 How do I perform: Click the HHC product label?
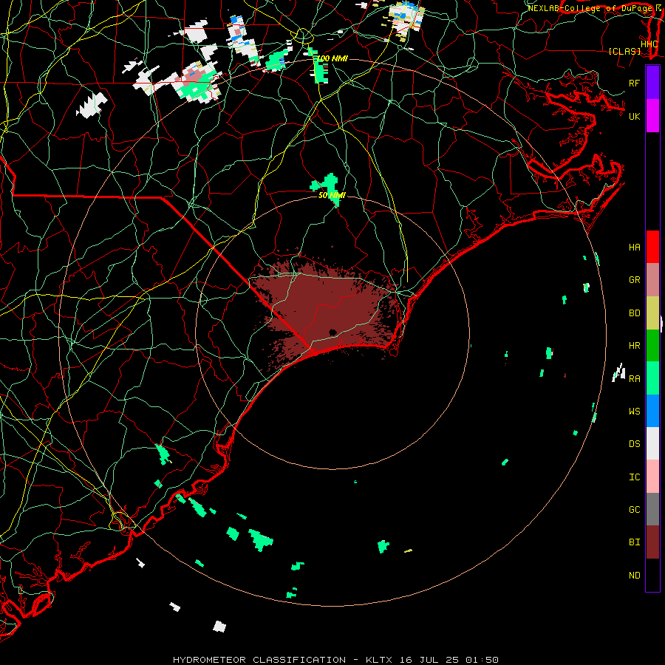(649, 44)
